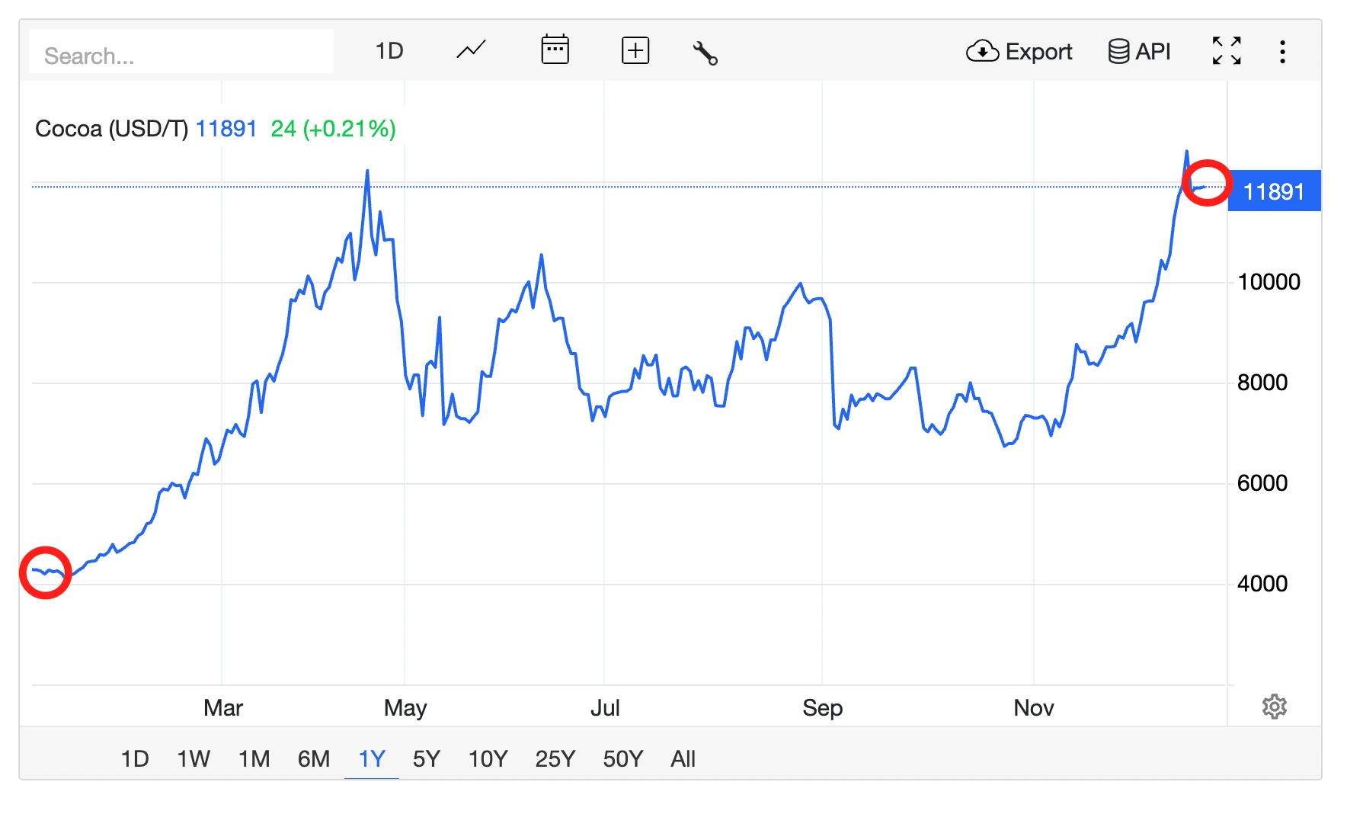Select the 5Y range tab
The width and height of the screenshot is (1347, 814).
tap(427, 759)
